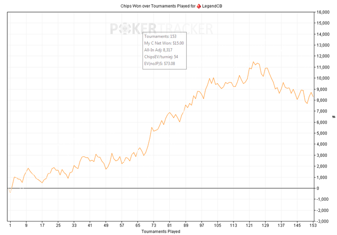Click the 6,000 y-axis value
Screen dimensions: 337x235
pyautogui.click(x=322, y=122)
